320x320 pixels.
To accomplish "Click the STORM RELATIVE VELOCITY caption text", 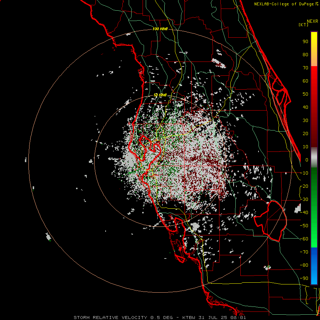I will [x=110, y=318].
